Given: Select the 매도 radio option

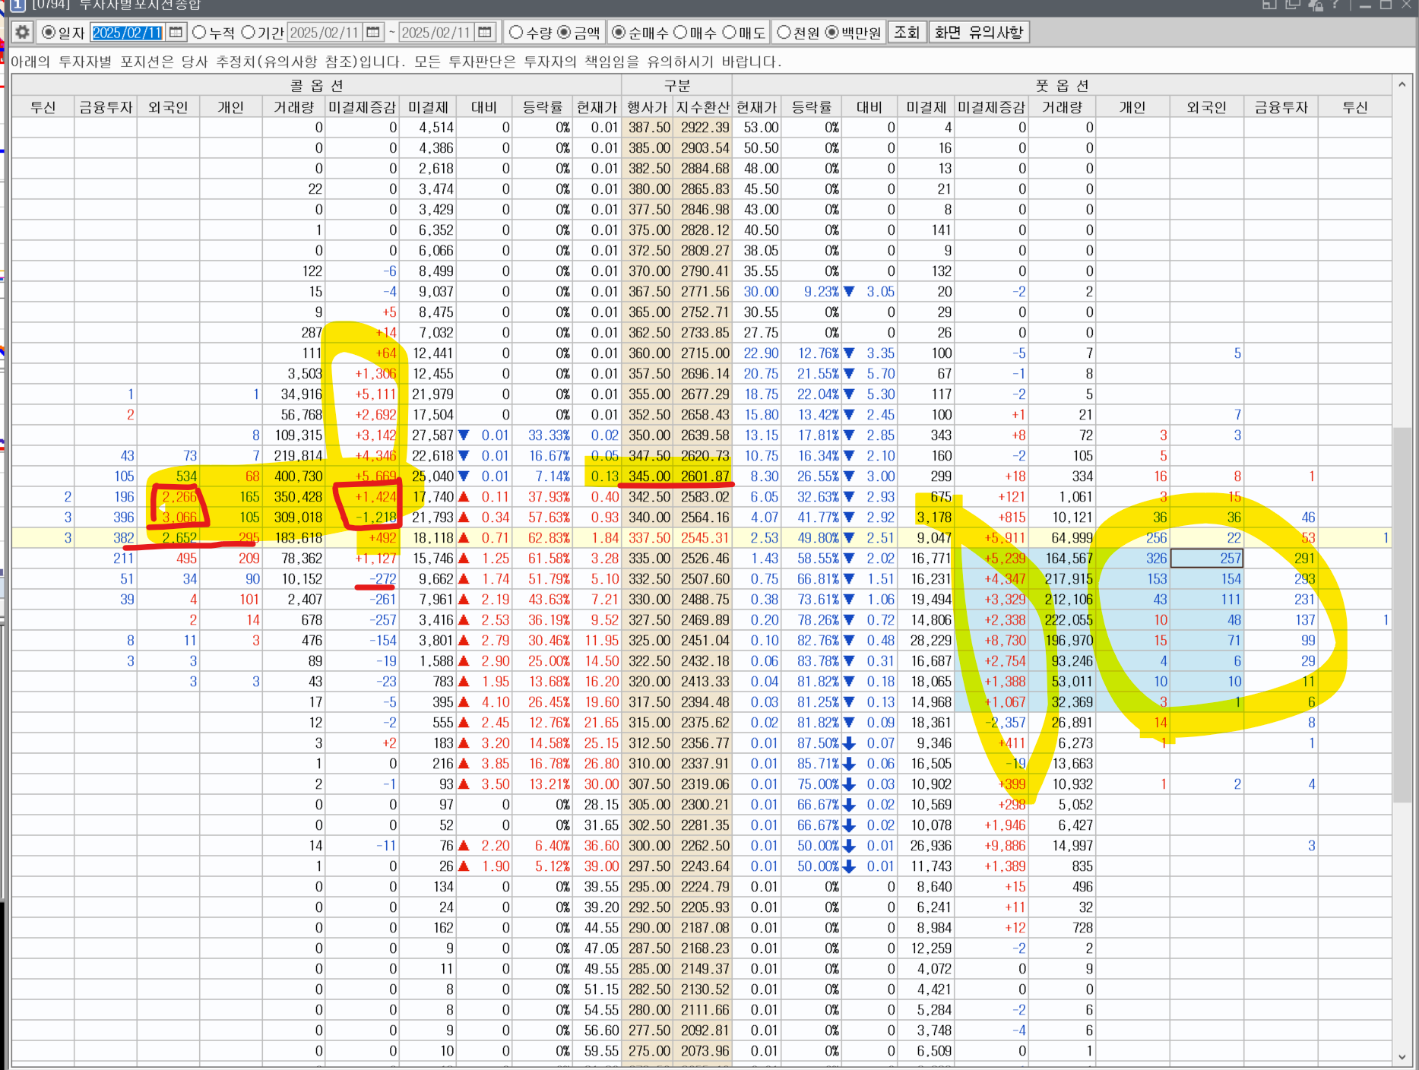Looking at the screenshot, I should (x=730, y=33).
